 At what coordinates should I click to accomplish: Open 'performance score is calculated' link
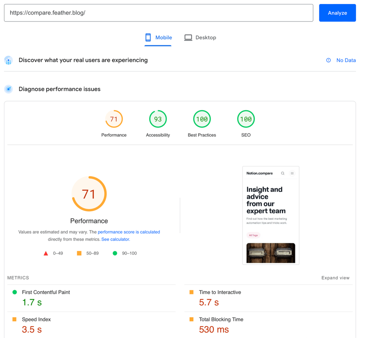click(x=129, y=232)
